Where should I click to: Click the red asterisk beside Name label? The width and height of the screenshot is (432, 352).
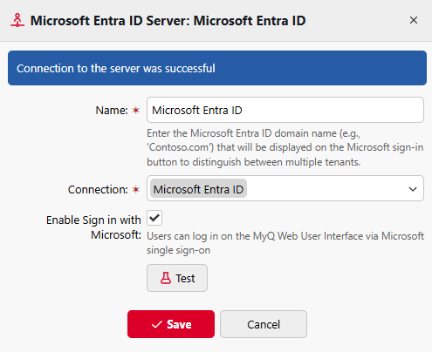tap(136, 110)
